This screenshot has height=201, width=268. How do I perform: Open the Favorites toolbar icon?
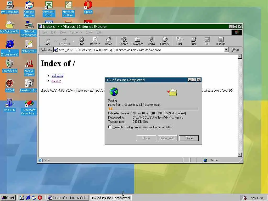[137, 41]
